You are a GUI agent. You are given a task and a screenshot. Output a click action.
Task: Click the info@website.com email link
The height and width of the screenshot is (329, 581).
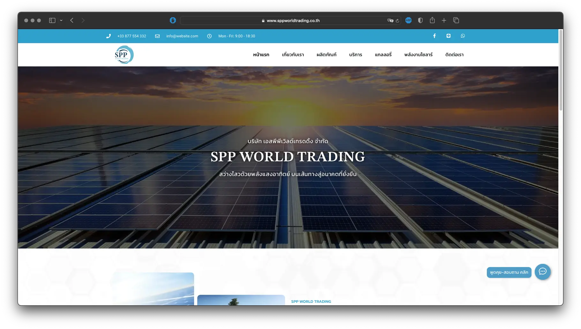[182, 36]
